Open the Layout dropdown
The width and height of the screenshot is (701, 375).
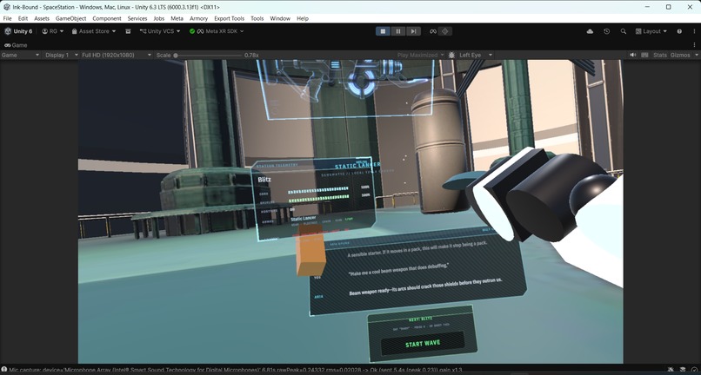coord(651,31)
